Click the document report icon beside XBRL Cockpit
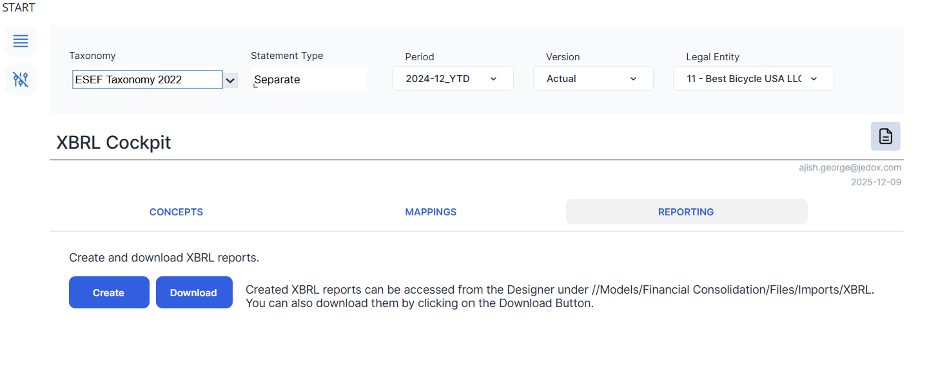 tap(885, 136)
